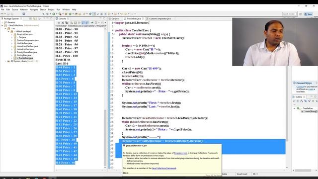Collapse the src folder node
318x179 pixels.
pos(5,28)
